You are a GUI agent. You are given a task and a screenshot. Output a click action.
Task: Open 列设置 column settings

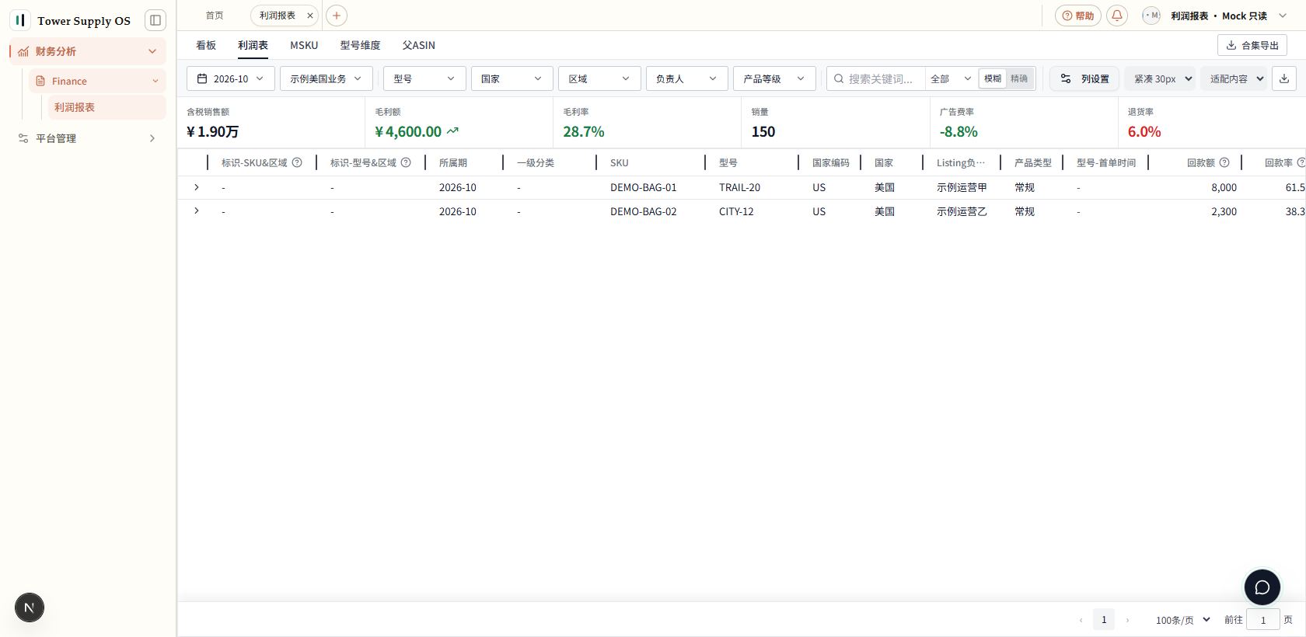(1084, 78)
